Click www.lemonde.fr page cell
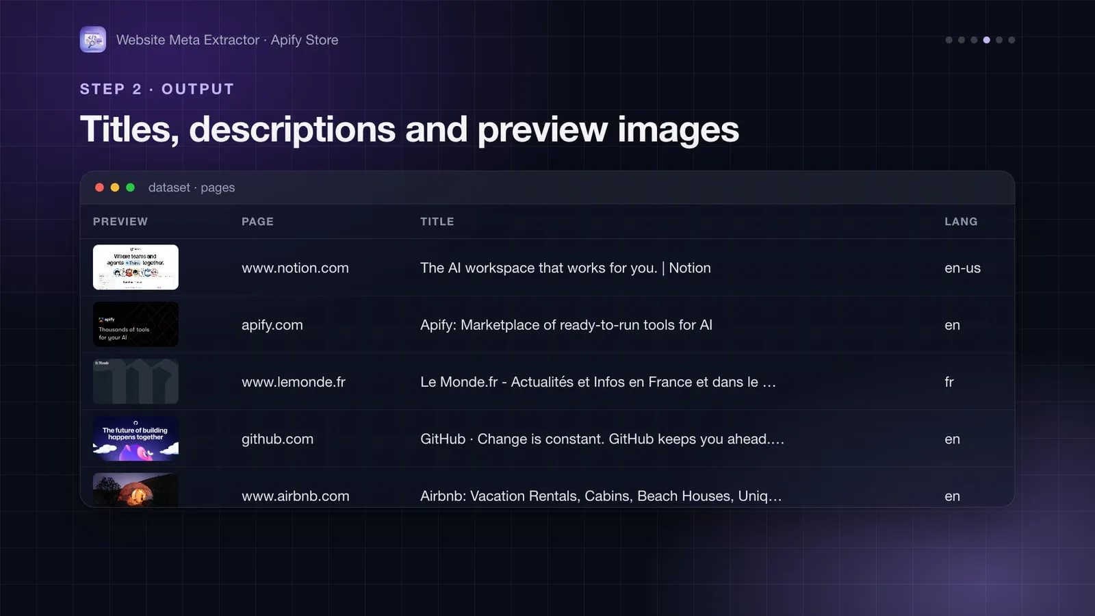Image resolution: width=1095 pixels, height=616 pixels. click(294, 382)
